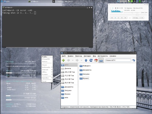Switch to the a574 file manager in the taskbar
This screenshot has width=152, height=114.
[x=7, y=2]
